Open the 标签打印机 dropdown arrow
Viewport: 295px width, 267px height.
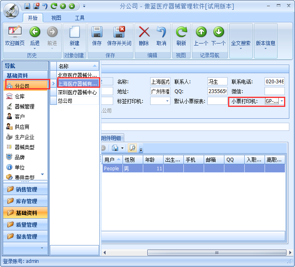167,101
